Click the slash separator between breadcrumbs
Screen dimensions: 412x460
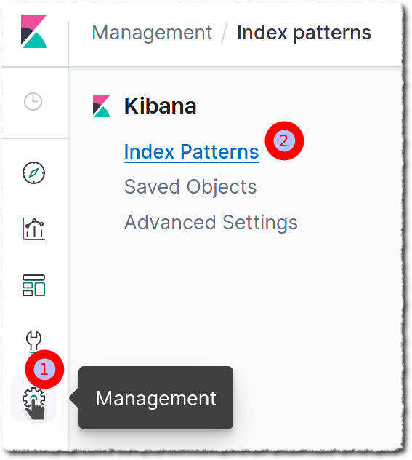pyautogui.click(x=225, y=33)
